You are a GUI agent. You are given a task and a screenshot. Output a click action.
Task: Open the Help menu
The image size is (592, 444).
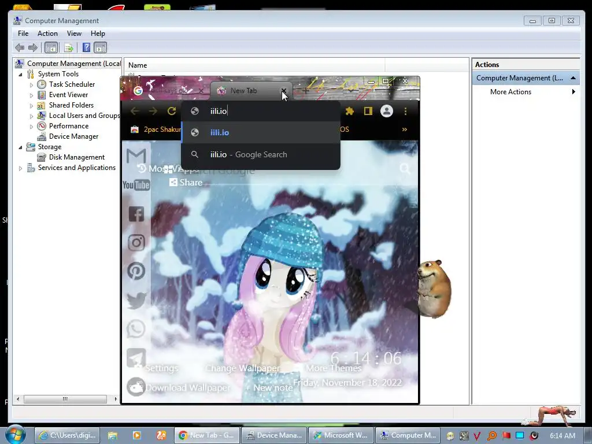tap(98, 34)
